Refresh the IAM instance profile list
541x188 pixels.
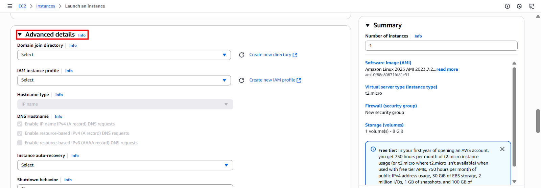click(x=241, y=80)
